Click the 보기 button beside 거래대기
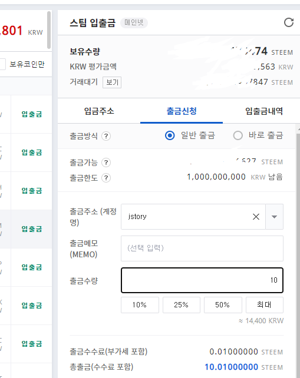Screen dimensions: 300x378 112,82
